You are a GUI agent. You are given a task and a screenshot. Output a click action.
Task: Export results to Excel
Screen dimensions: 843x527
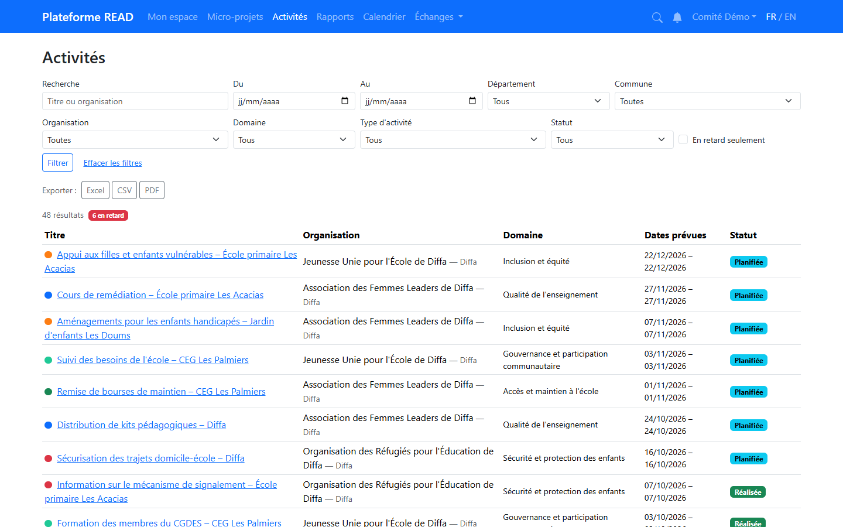(95, 190)
